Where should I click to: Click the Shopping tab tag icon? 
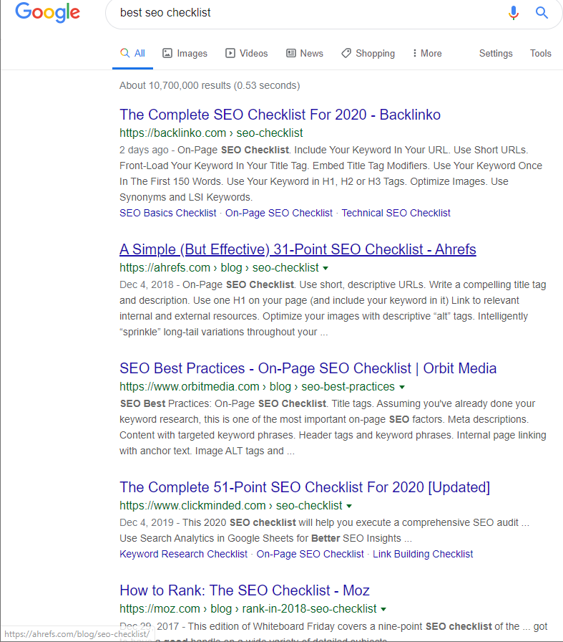click(x=346, y=53)
